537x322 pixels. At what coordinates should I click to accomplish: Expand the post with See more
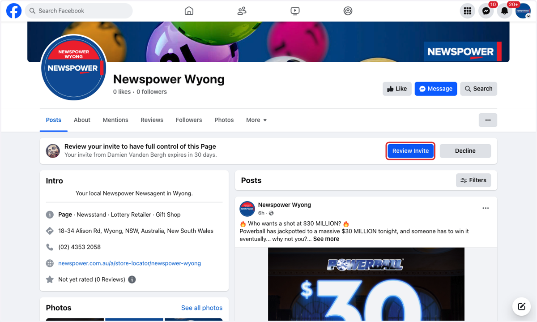(x=326, y=239)
